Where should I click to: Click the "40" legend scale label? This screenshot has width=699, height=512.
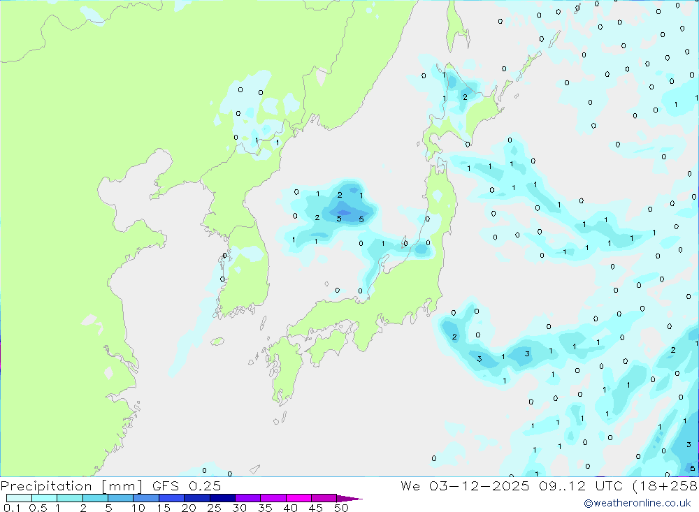[291, 508]
